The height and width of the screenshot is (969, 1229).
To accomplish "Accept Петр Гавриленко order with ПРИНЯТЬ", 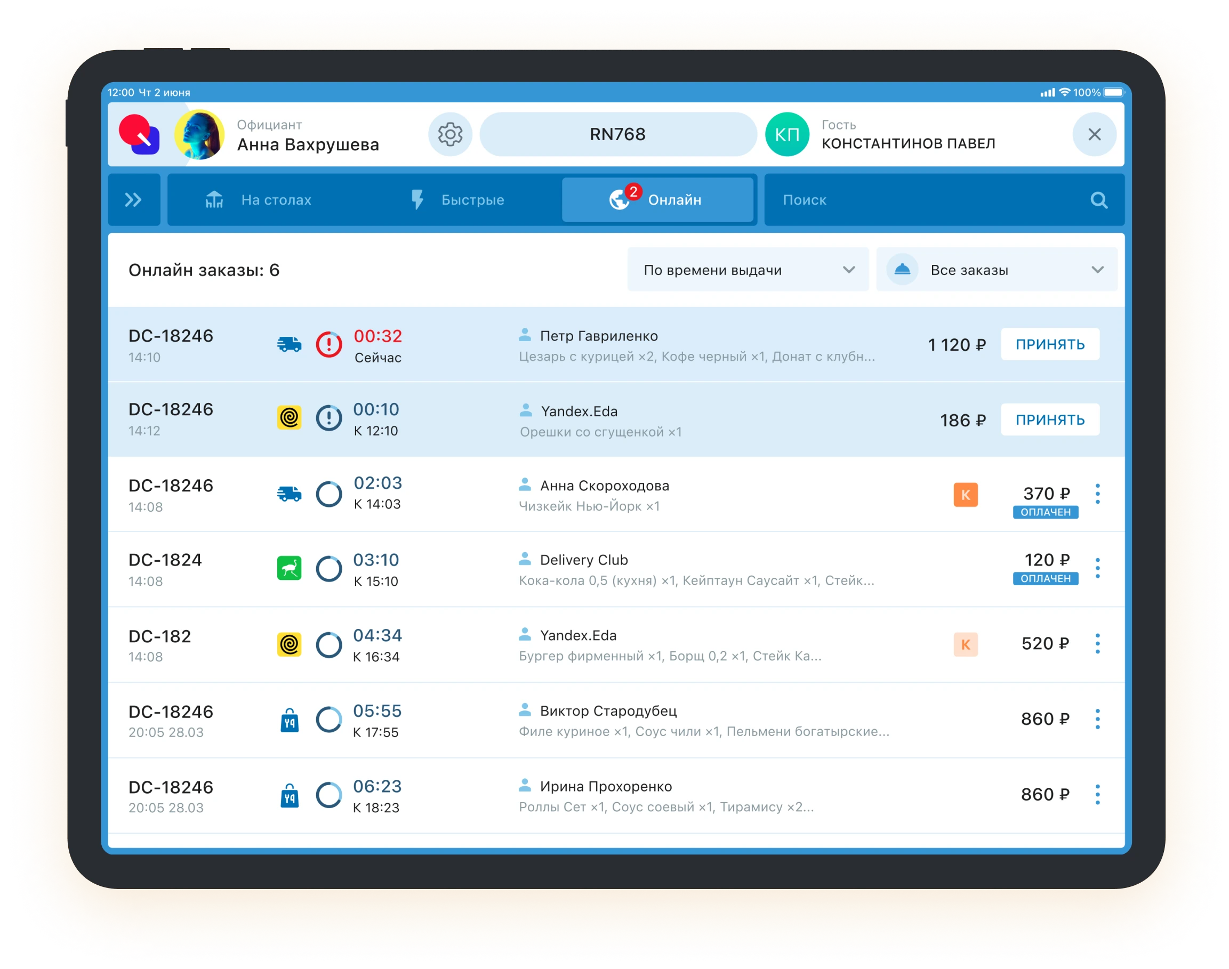I will coord(1050,344).
